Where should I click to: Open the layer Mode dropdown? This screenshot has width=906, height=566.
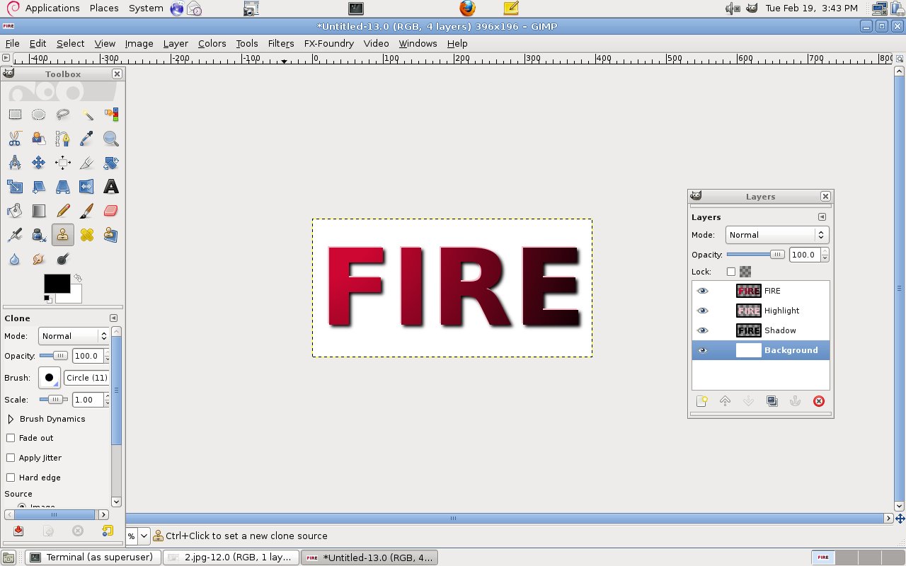click(x=776, y=234)
